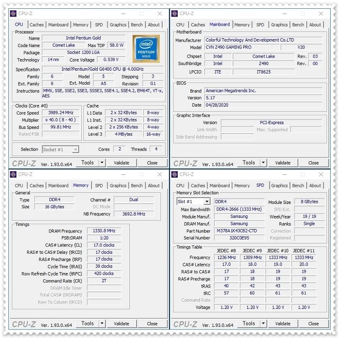Click LPCIO value IT8625

pyautogui.click(x=263, y=72)
